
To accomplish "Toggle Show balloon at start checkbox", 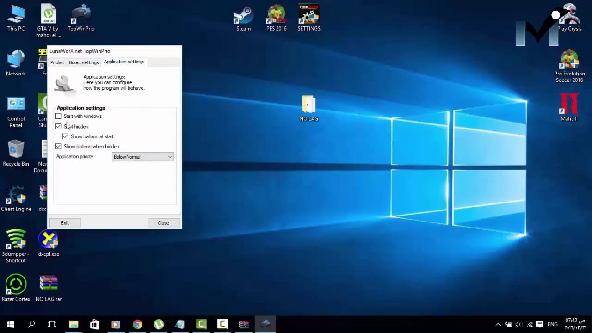I will 65,136.
